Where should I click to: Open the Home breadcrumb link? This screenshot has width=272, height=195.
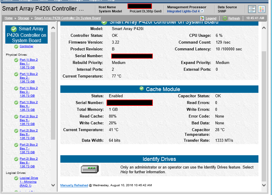tap(8, 18)
